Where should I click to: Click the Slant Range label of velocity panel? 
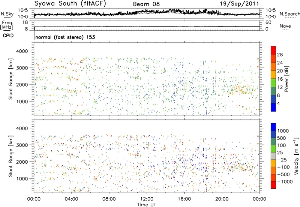coord(10,156)
